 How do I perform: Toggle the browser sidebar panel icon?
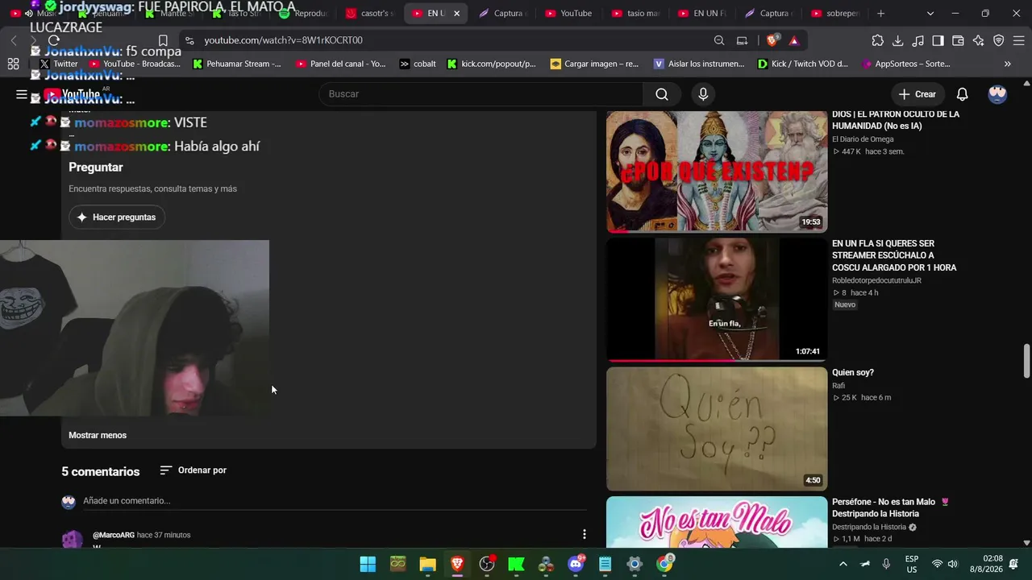click(938, 40)
